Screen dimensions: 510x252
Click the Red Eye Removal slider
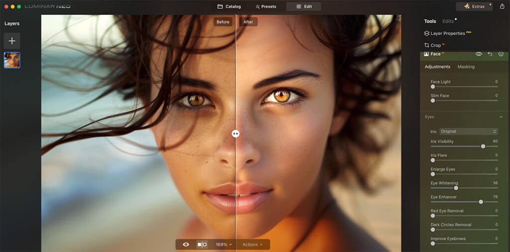point(464,216)
